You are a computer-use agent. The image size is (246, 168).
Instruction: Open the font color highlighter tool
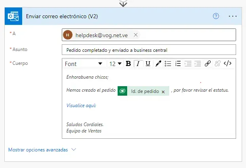coord(158,64)
